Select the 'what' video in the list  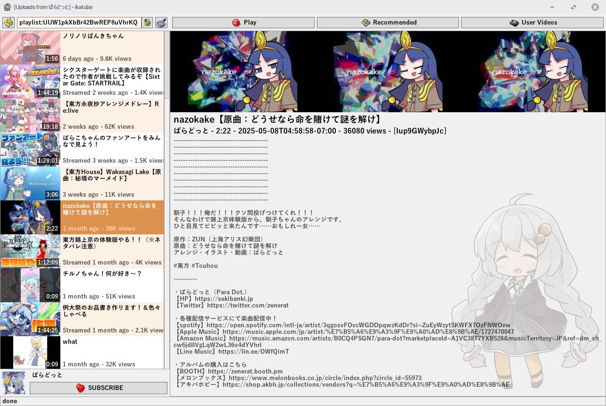tap(82, 352)
